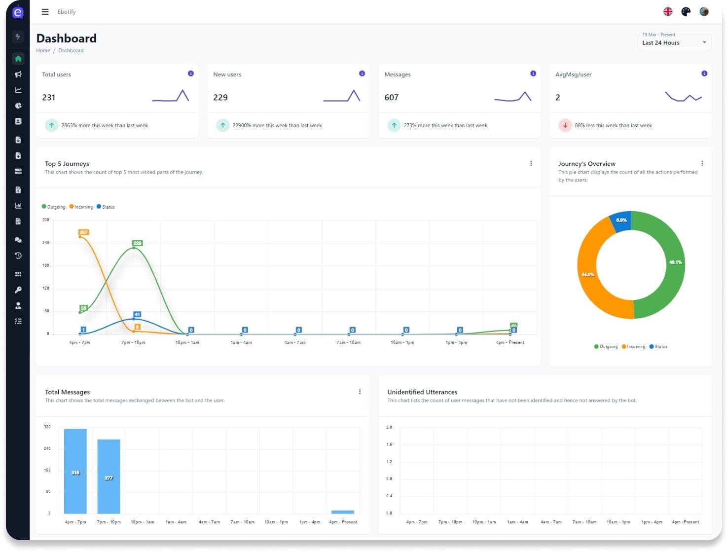Viewport: 728px width, 552px height.
Task: Toggle Incoming series in Top 5 Journeys legend
Action: pyautogui.click(x=81, y=207)
